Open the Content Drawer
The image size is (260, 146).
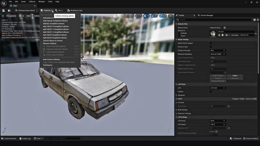point(9,138)
